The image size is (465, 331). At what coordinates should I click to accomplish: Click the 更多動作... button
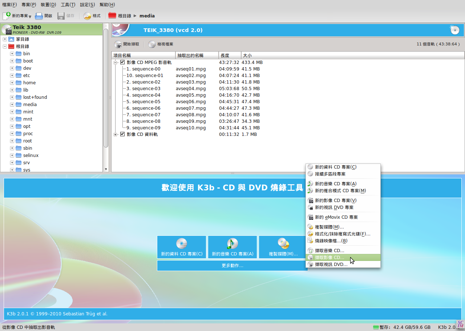[232, 266]
